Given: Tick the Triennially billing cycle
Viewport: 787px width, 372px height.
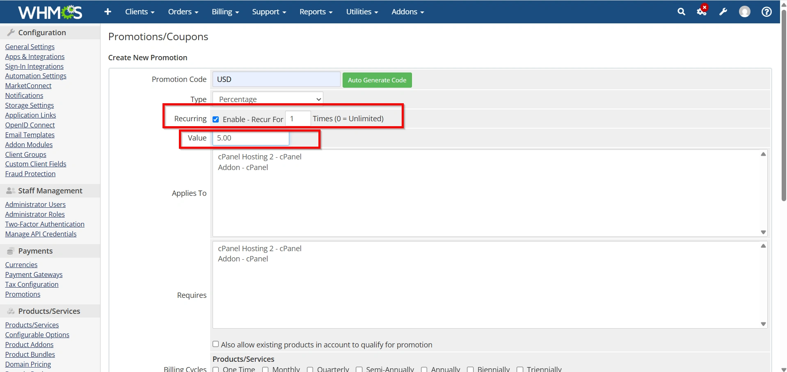Looking at the screenshot, I should click(520, 370).
